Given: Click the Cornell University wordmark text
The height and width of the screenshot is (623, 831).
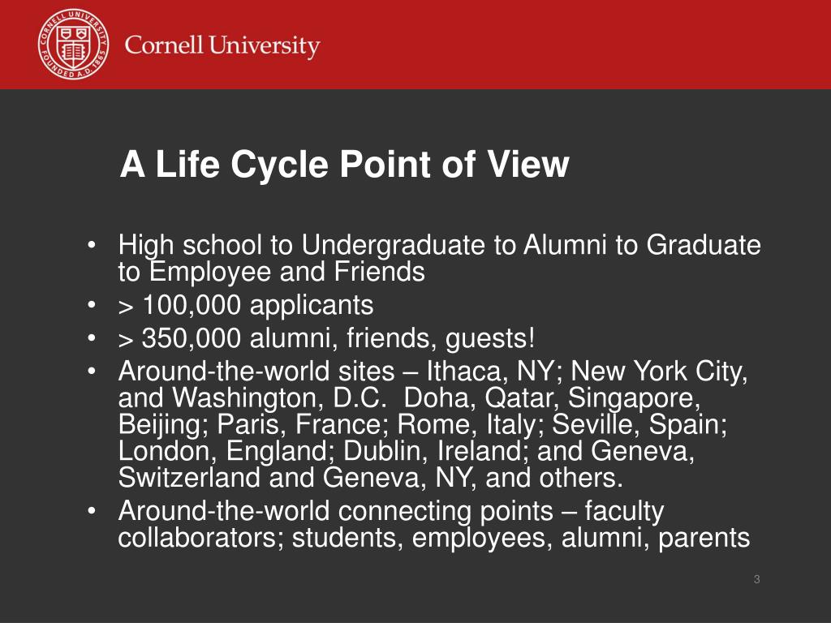Looking at the screenshot, I should point(222,45).
